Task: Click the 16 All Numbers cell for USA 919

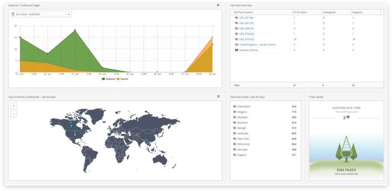Action: [x=294, y=39]
